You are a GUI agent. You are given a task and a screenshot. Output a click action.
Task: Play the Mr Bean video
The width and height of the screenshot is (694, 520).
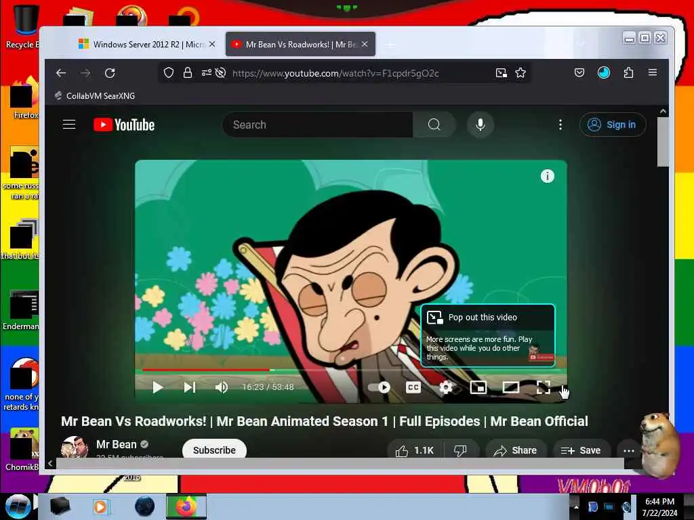click(x=157, y=387)
